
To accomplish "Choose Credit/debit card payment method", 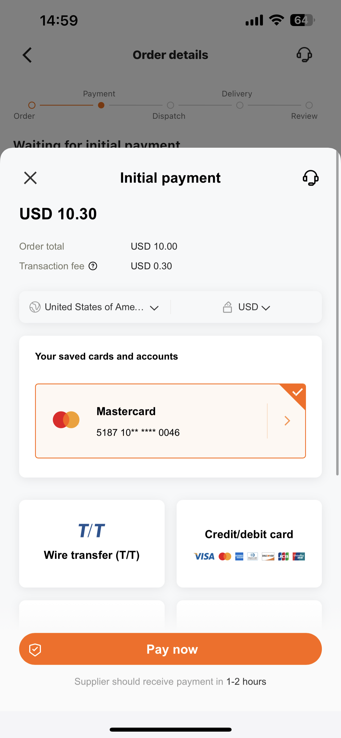I will click(x=249, y=543).
